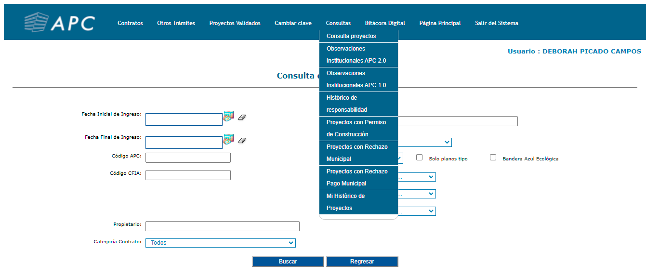Open Proyectos con Permiso de Construcción

coord(358,129)
